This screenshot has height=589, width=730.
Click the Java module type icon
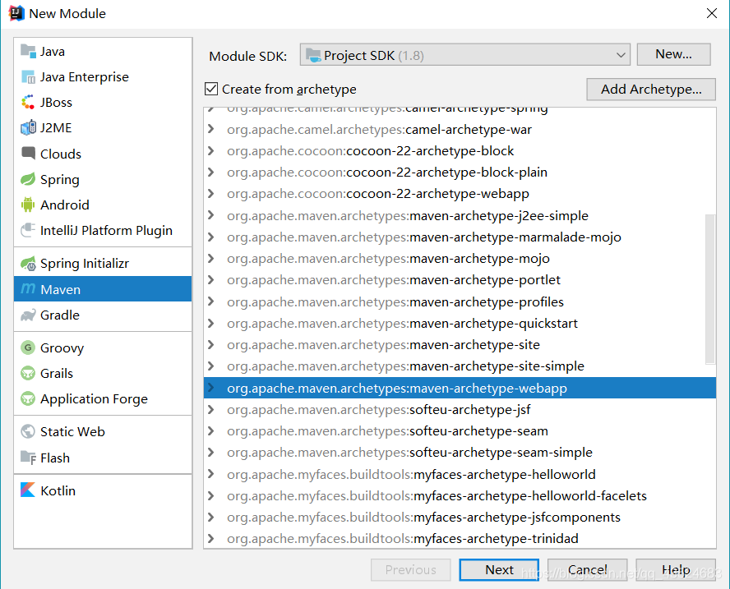coord(29,51)
